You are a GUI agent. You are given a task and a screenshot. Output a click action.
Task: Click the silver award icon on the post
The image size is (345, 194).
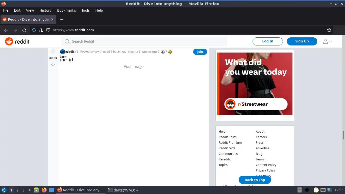163,52
